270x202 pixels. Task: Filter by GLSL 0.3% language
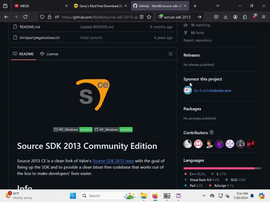pos(235,180)
